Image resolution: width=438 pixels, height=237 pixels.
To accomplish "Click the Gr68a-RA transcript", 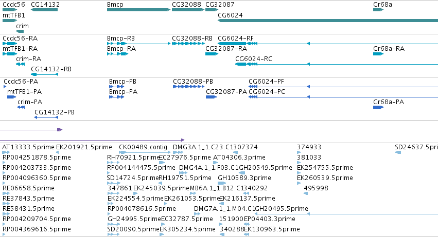I will pos(378,54).
